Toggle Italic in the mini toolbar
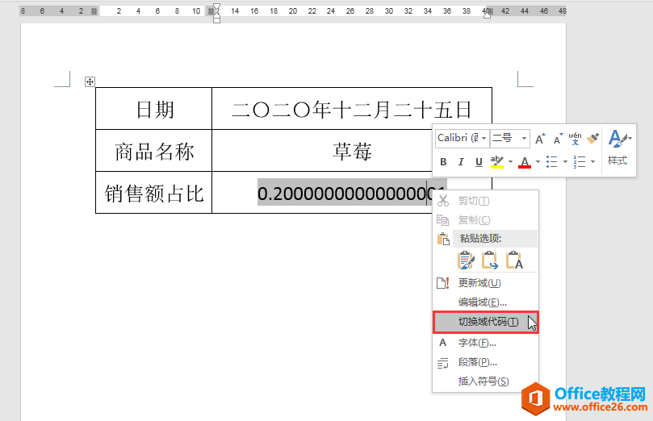 tap(461, 162)
